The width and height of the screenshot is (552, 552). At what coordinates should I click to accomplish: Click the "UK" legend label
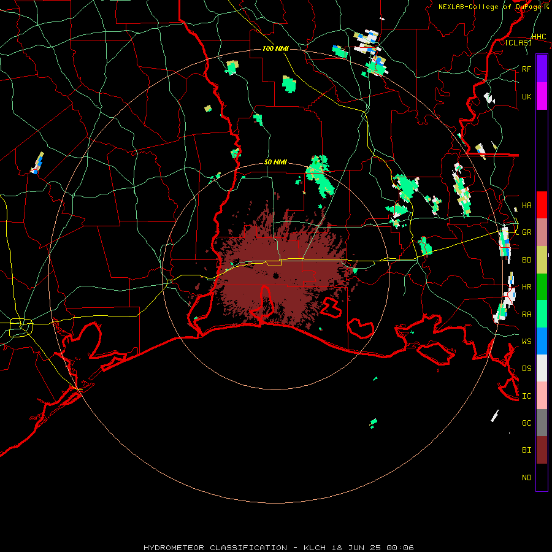coord(527,96)
